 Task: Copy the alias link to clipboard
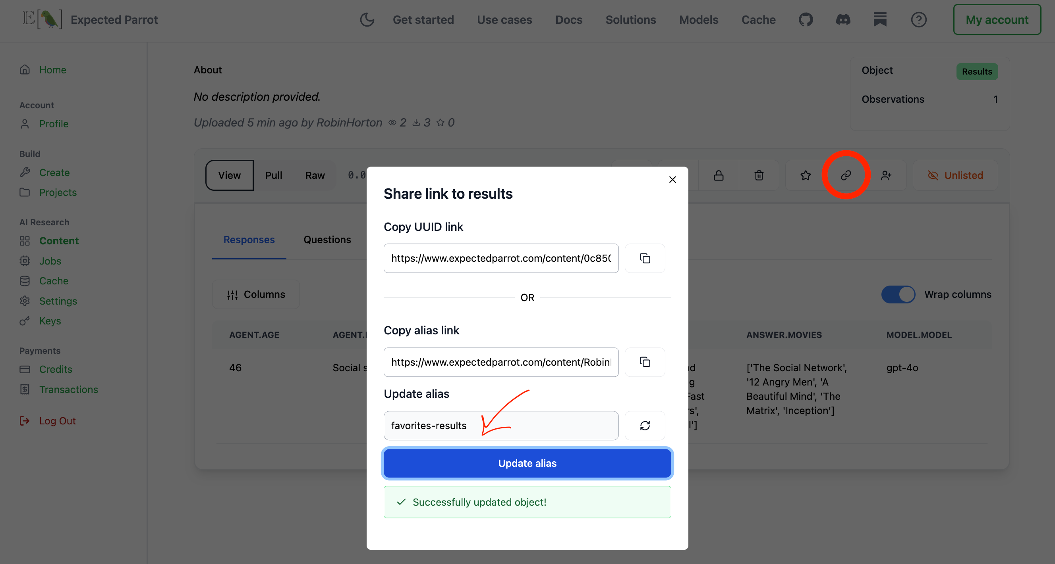point(645,362)
